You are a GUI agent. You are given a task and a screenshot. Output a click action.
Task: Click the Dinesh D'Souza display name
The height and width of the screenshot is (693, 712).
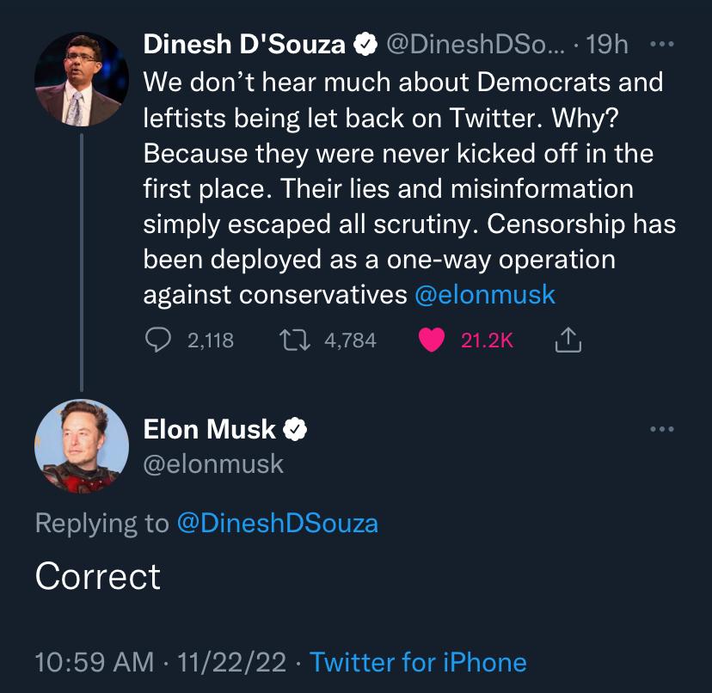click(244, 45)
